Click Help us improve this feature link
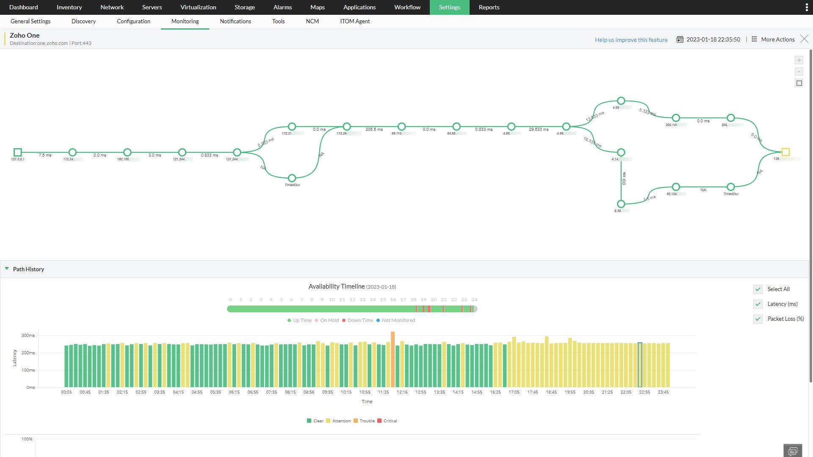 [631, 40]
